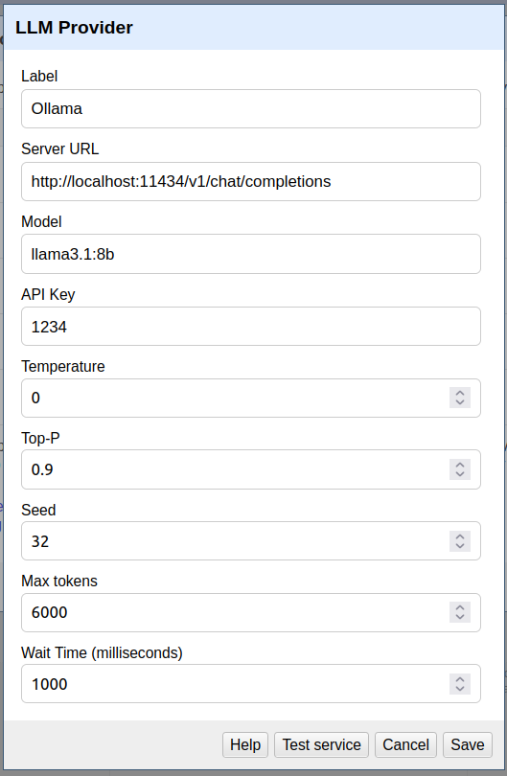The image size is (507, 776).
Task: Decrease Wait Time with down arrow
Action: (x=459, y=690)
